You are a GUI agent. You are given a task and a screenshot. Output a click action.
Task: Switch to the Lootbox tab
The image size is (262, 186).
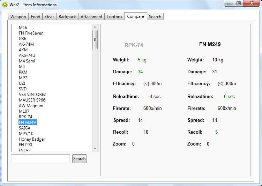[x=115, y=17]
